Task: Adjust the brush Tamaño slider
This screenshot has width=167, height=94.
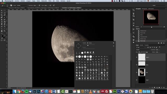Action: pyautogui.click(x=88, y=45)
